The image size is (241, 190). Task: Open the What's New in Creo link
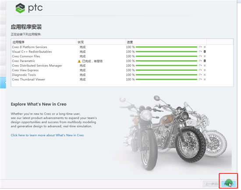point(47,135)
